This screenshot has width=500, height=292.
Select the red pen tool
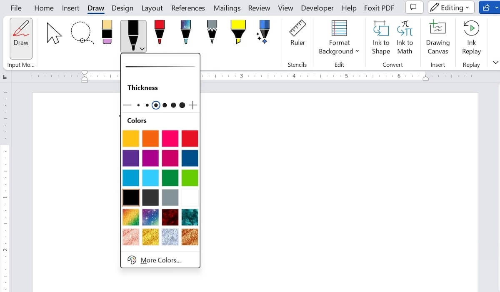click(x=160, y=32)
